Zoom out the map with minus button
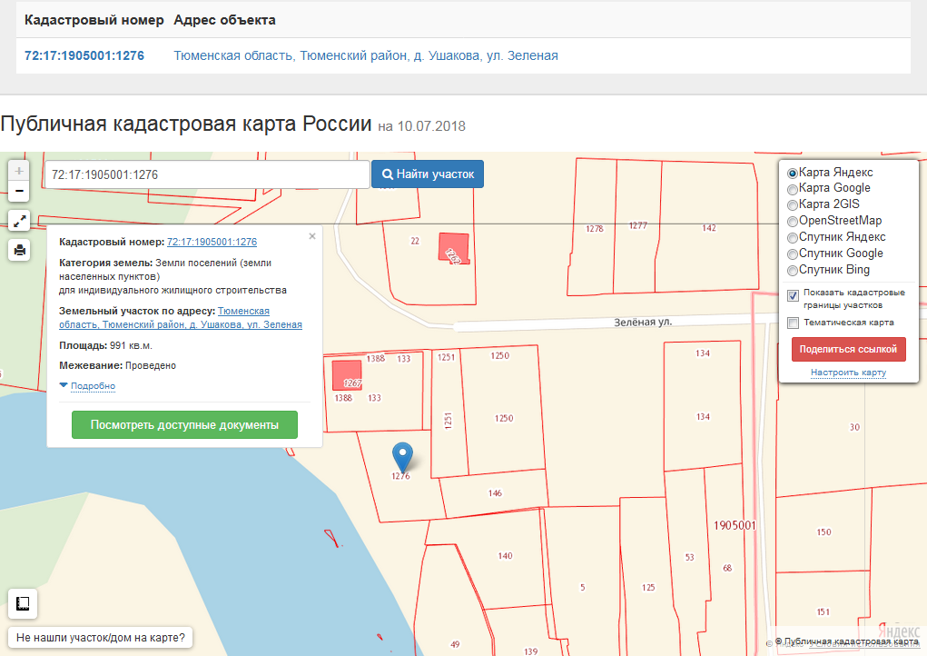927x656 pixels. 19,191
